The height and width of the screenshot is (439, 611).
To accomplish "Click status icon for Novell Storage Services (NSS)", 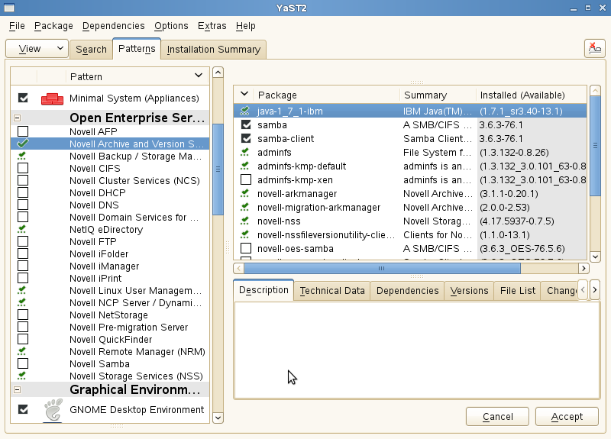I will (23, 376).
